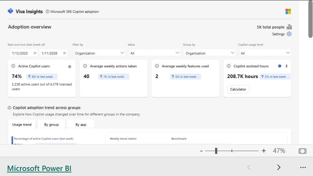Select the hours clock icon on Copilot assisted card

tap(280, 66)
